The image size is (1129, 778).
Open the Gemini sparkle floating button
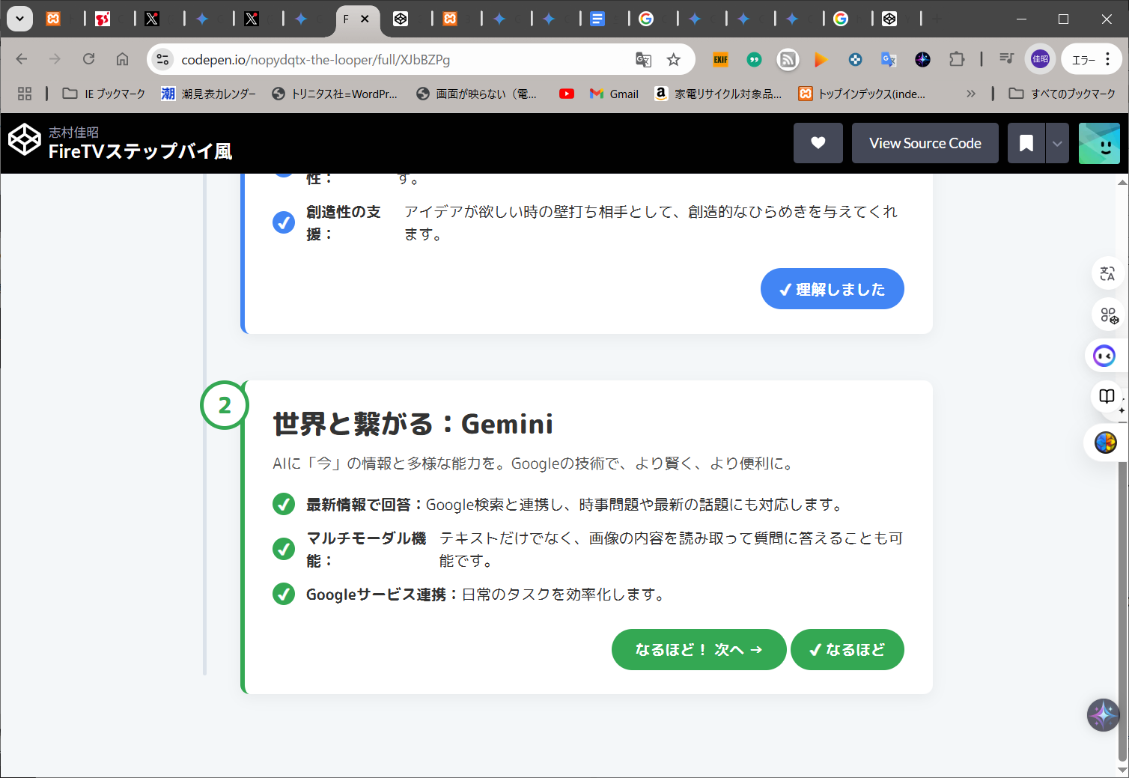click(1104, 715)
